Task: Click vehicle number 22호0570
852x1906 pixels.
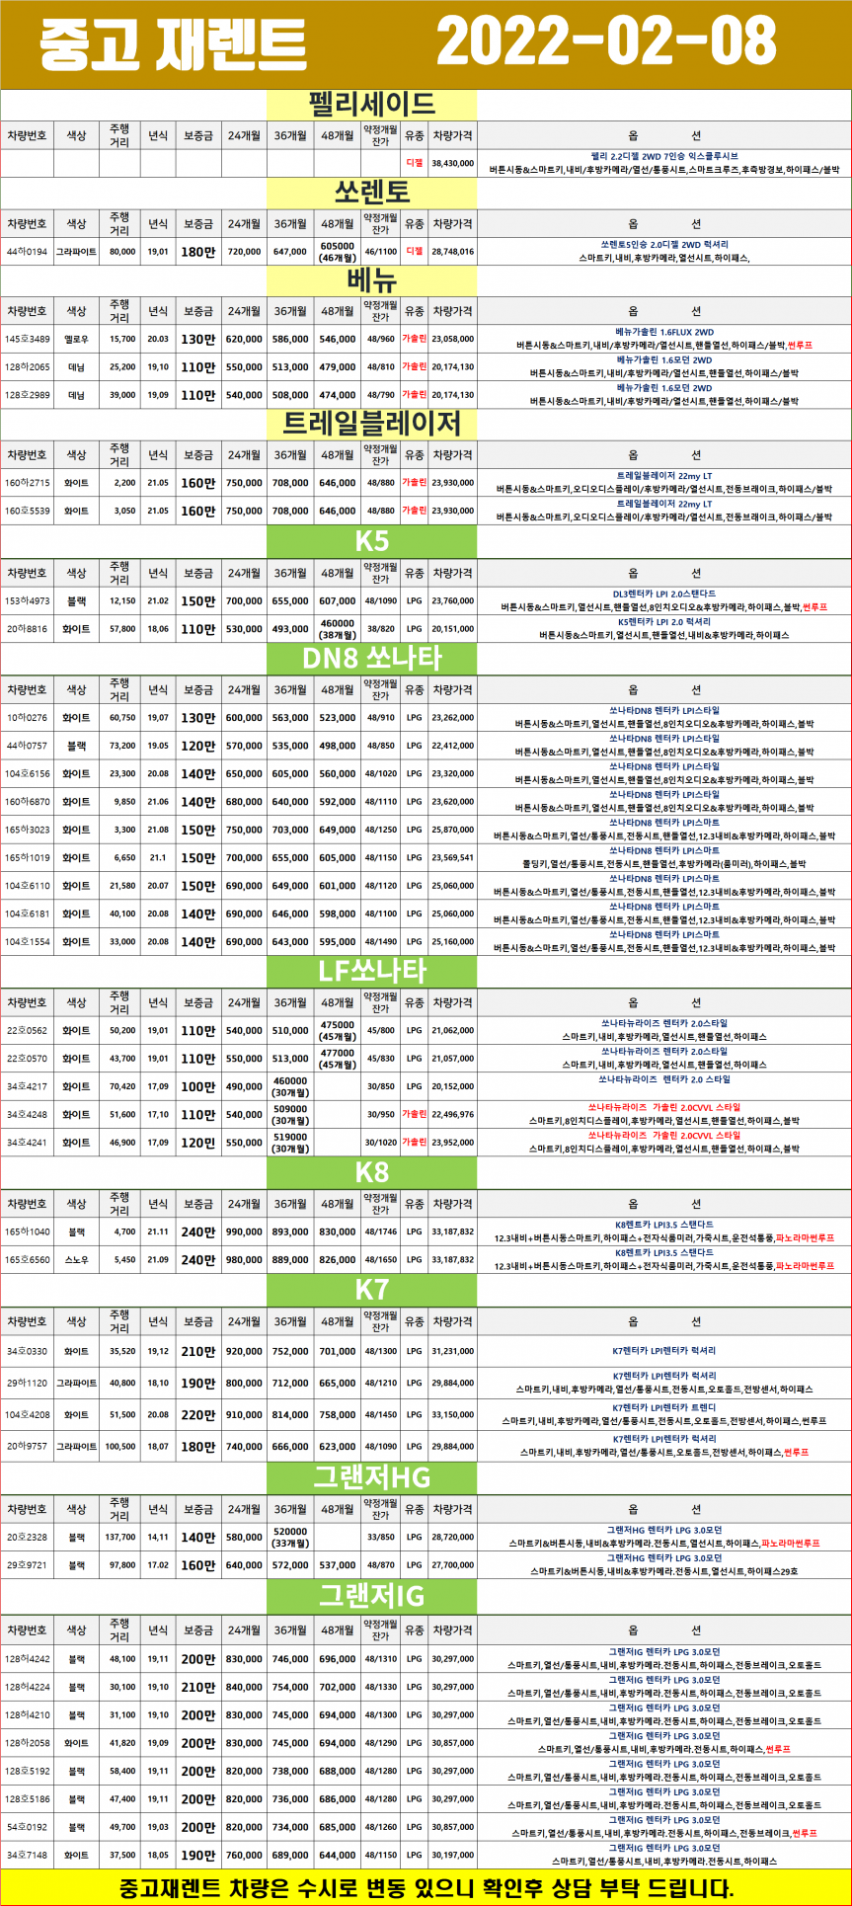Action: 27,1058
